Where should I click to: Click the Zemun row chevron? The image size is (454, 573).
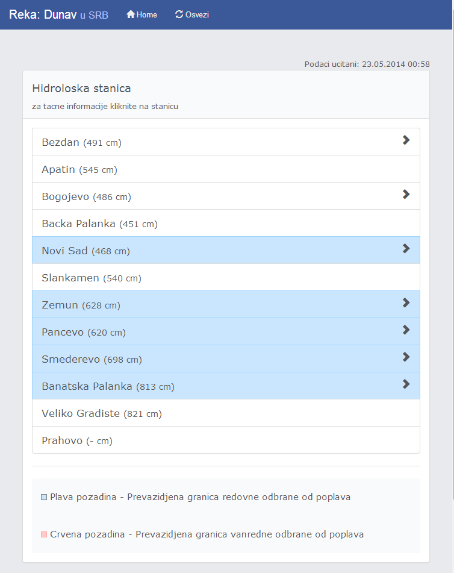tap(406, 303)
